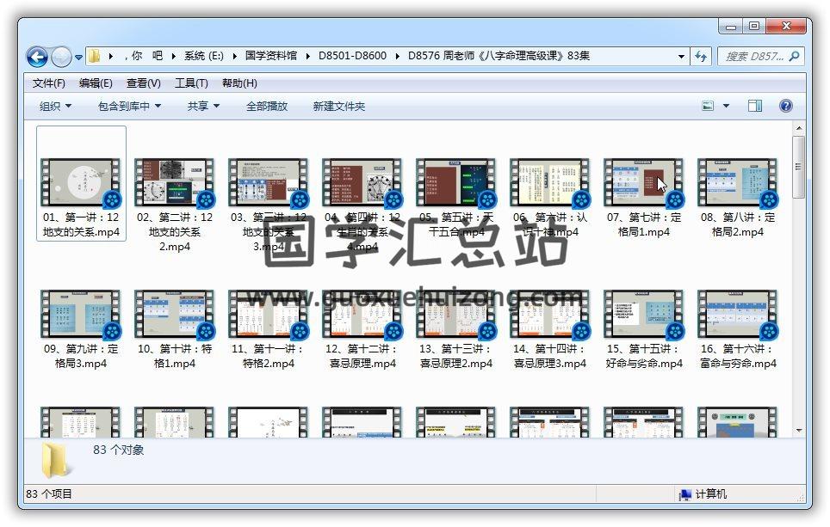Open the 文件(F) menu

point(49,83)
